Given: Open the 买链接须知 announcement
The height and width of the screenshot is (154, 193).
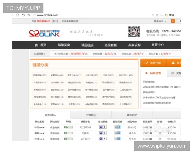Looking at the screenshot, I should [x=149, y=82].
